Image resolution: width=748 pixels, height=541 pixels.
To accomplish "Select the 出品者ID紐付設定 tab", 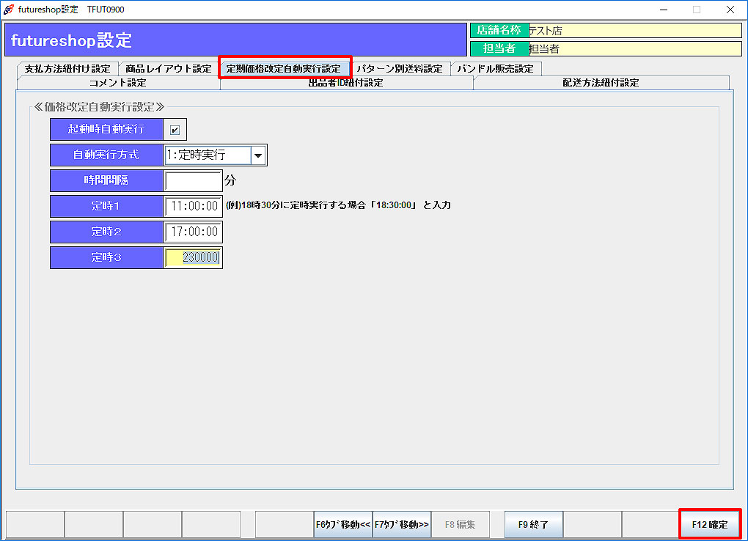I will pyautogui.click(x=346, y=83).
